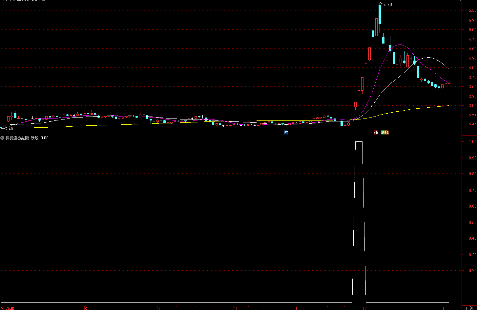The width and height of the screenshot is (477, 310).
Task: Click the 3.00 price axis label
Action: 472,106
